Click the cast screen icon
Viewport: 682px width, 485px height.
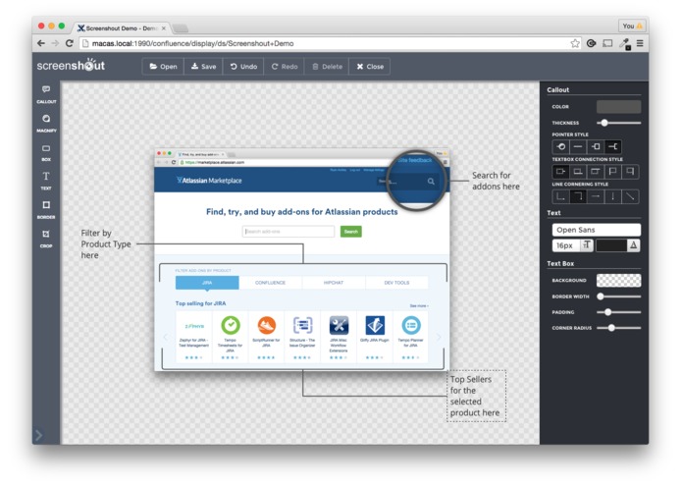coord(607,43)
